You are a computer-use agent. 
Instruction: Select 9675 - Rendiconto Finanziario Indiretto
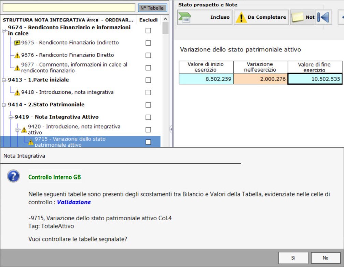coord(70,43)
